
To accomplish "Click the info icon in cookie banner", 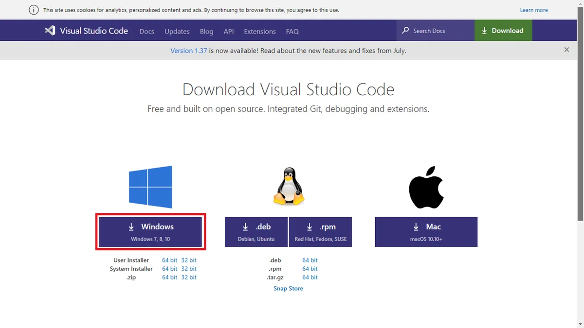I will [x=34, y=10].
